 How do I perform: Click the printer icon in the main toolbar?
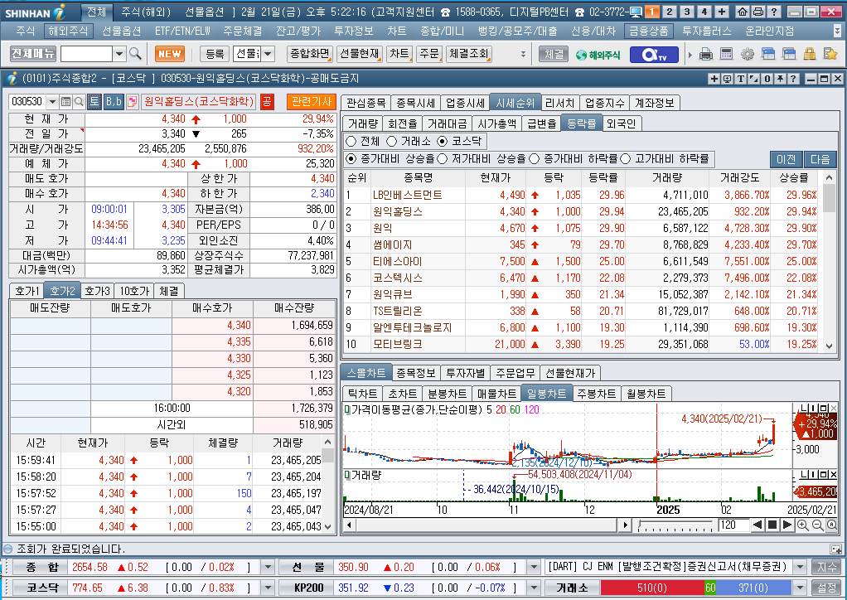pyautogui.click(x=705, y=54)
